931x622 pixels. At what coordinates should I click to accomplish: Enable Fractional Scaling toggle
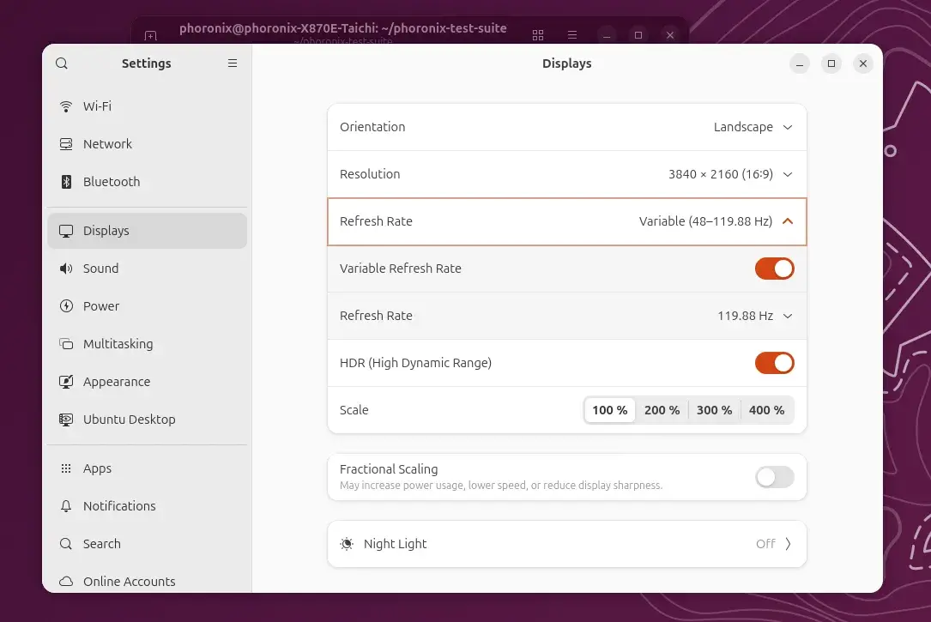click(x=774, y=477)
